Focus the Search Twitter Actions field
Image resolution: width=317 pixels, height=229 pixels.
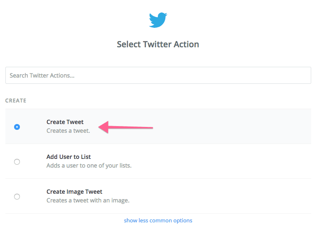(x=158, y=76)
